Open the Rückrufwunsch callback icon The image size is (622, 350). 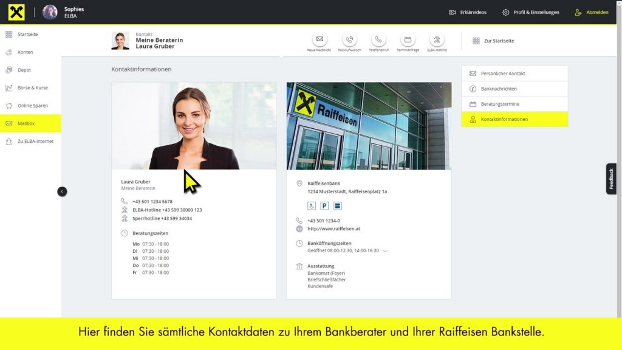tap(349, 39)
